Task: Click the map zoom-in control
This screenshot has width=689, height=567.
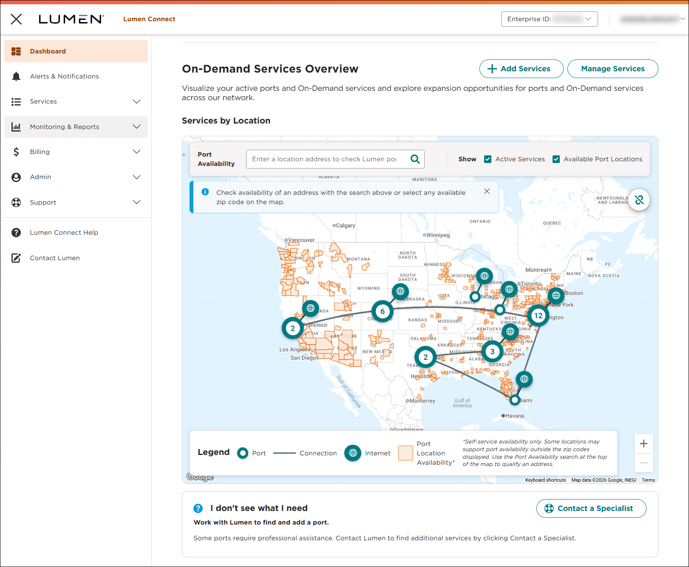Action: click(x=644, y=443)
